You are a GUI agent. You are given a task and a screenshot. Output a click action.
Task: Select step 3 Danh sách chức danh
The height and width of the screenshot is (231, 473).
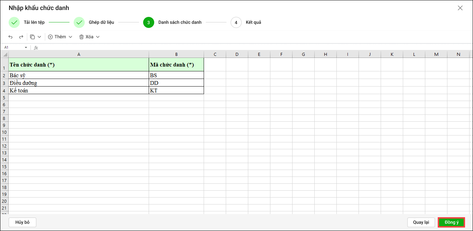pos(149,22)
